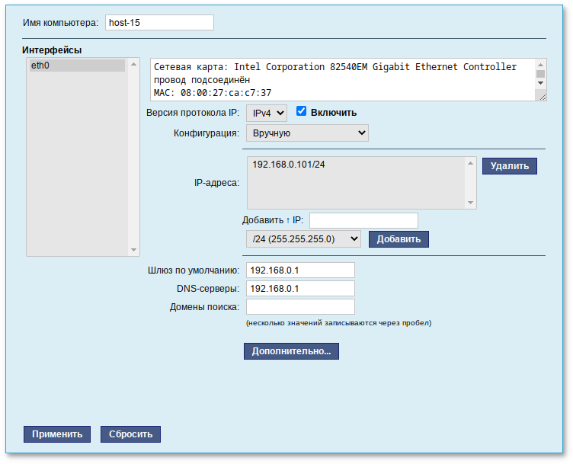Select eth0 in the interfaces list
The image size is (573, 464).
76,66
